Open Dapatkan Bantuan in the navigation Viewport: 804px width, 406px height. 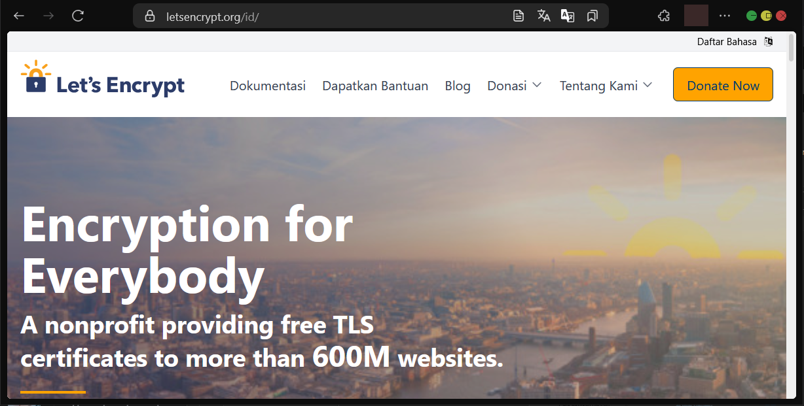375,86
